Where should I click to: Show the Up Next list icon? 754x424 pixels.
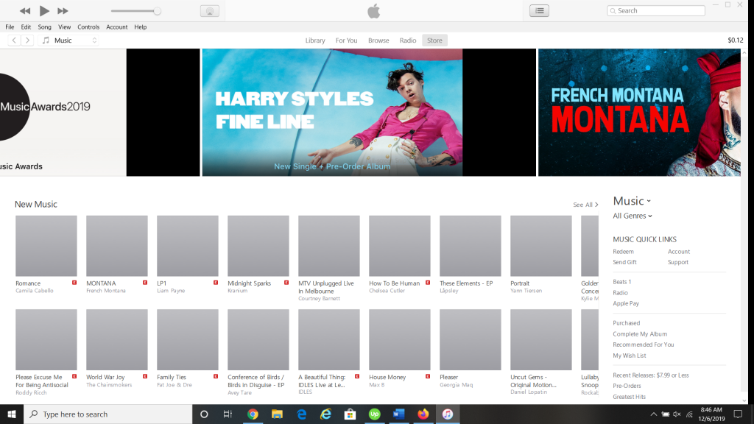(x=540, y=10)
